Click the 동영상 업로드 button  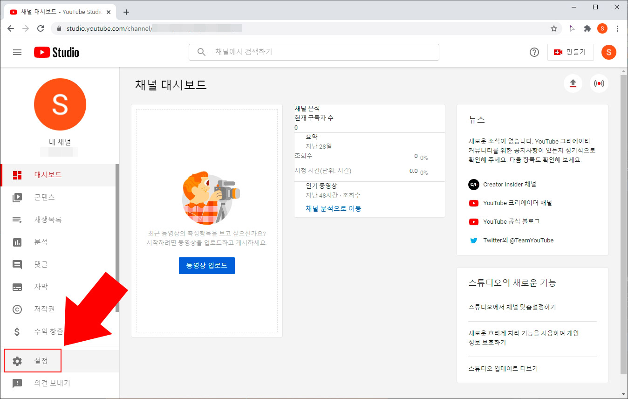tap(206, 265)
